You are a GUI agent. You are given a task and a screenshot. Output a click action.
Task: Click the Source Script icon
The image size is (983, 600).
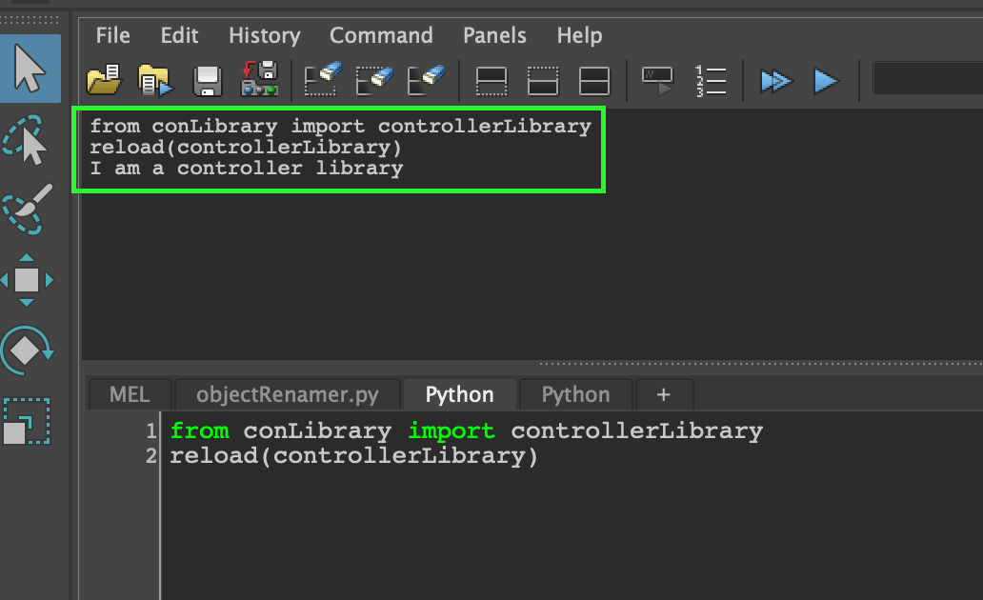[x=155, y=80]
